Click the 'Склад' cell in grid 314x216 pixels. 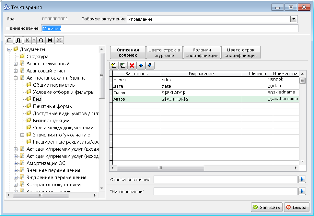pyautogui.click(x=137, y=93)
